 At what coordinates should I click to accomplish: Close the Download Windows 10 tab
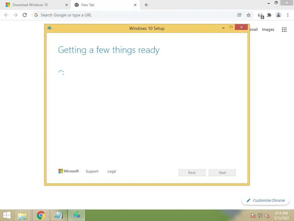tap(67, 5)
